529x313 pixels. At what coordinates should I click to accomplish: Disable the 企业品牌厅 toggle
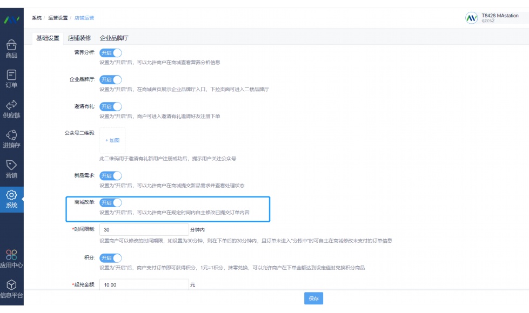(110, 79)
